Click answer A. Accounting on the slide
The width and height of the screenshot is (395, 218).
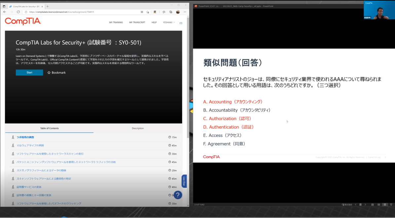233,102
